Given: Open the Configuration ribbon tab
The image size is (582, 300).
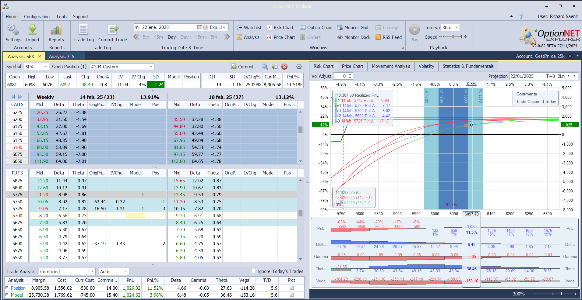Looking at the screenshot, I should tap(37, 17).
